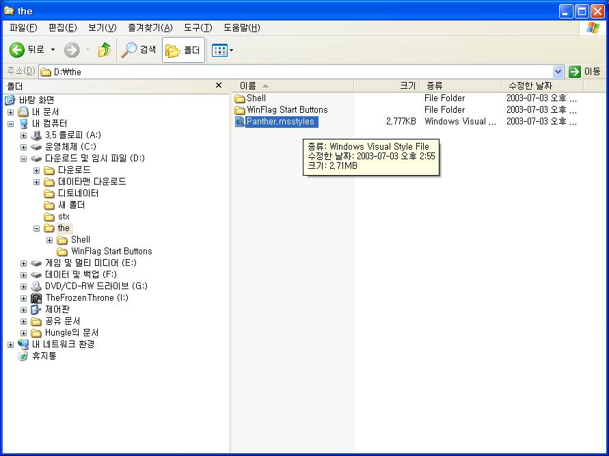The width and height of the screenshot is (609, 456).
Task: Click the Up one folder icon
Action: [x=105, y=50]
